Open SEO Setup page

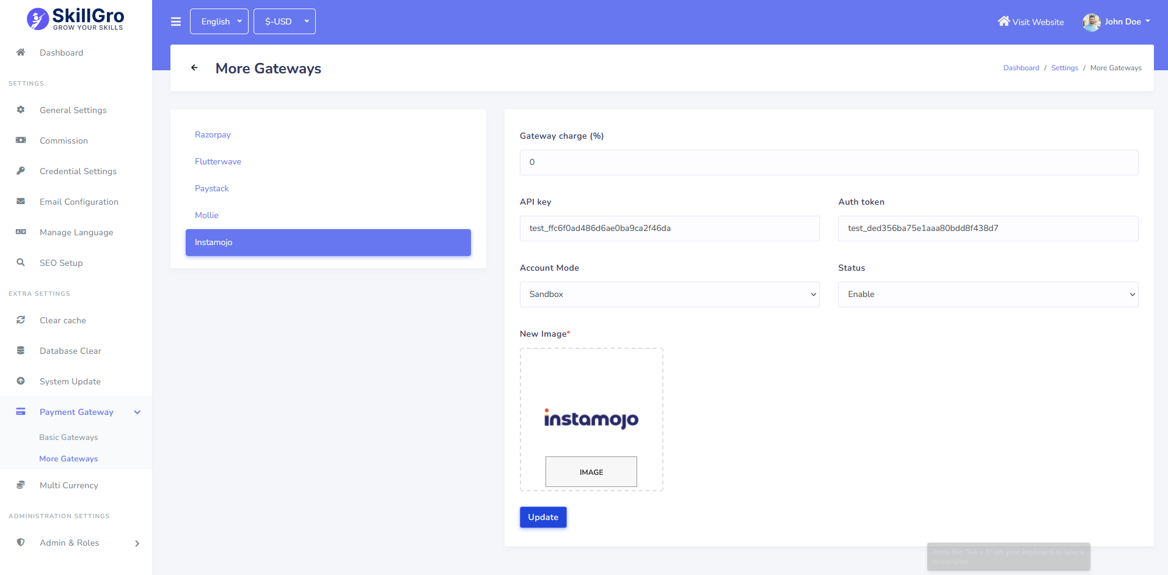pyautogui.click(x=61, y=263)
